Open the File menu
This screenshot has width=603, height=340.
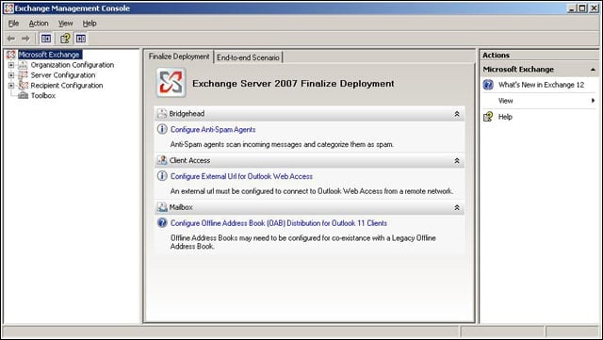point(13,24)
